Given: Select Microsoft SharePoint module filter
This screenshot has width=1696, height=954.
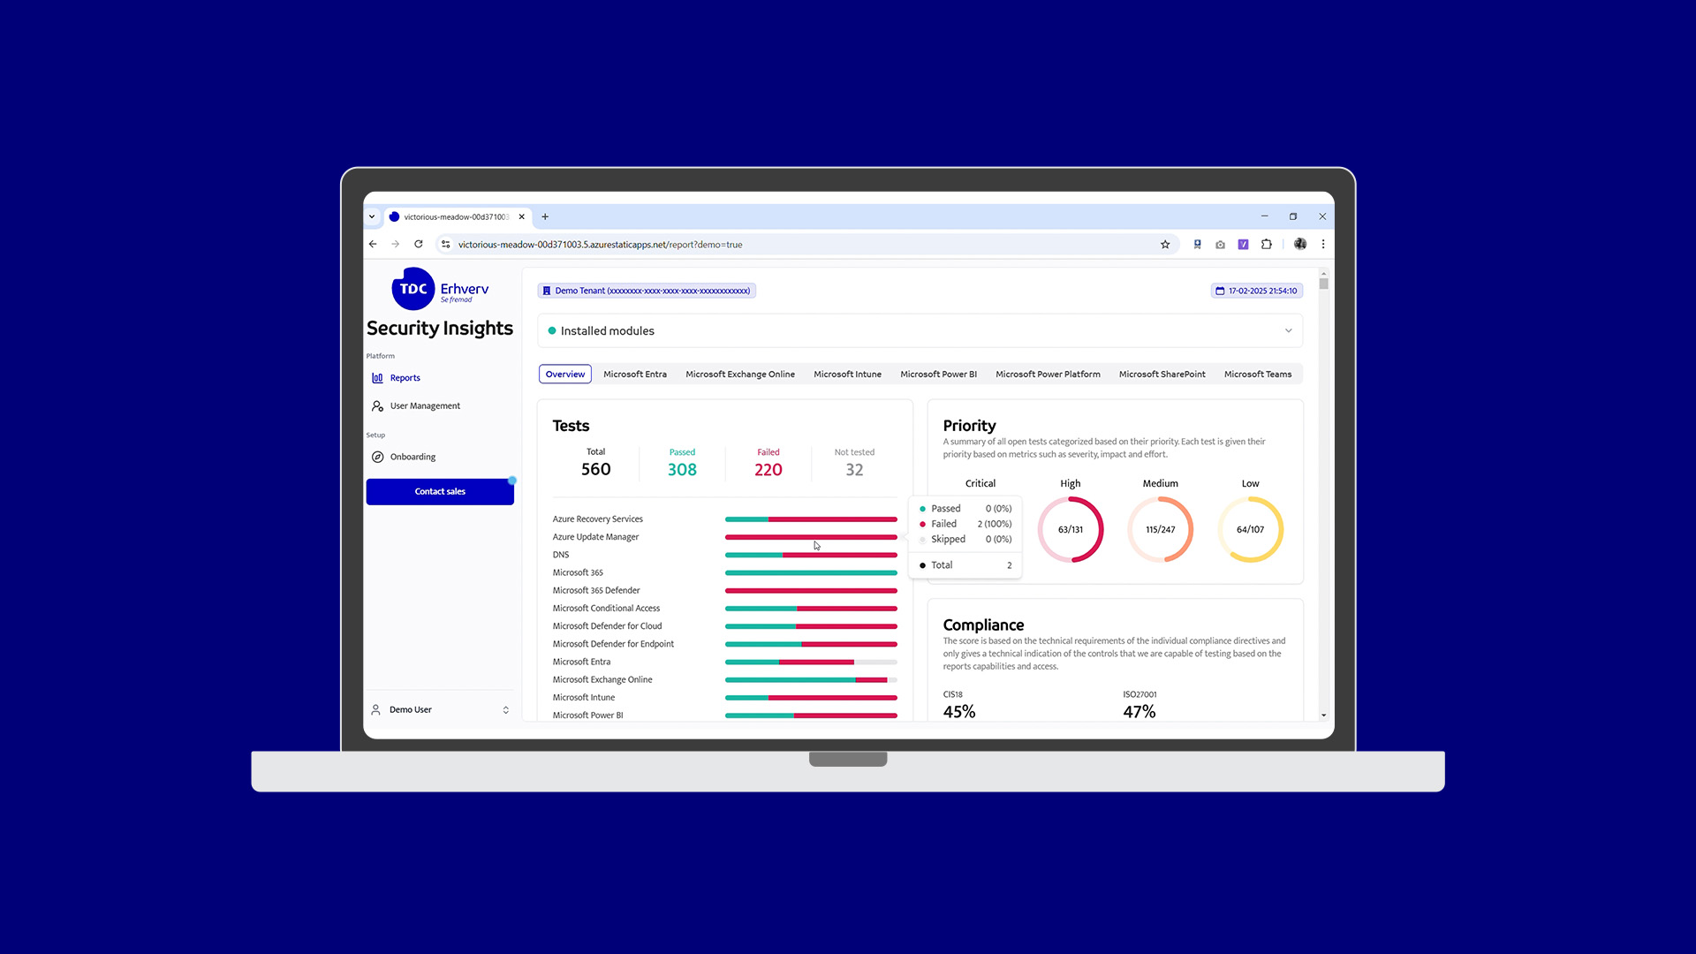Looking at the screenshot, I should pos(1162,374).
